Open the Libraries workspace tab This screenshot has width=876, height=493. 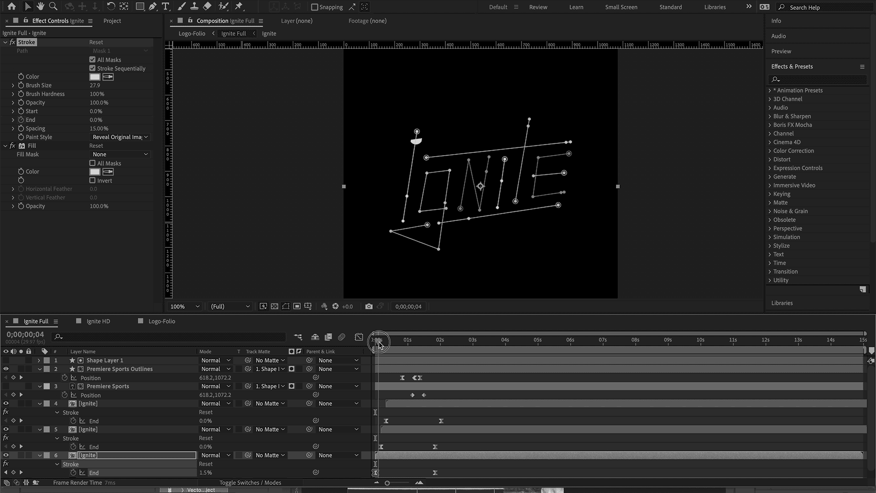click(714, 7)
